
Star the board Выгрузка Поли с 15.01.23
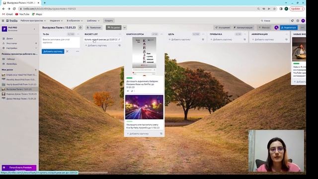tap(80, 27)
